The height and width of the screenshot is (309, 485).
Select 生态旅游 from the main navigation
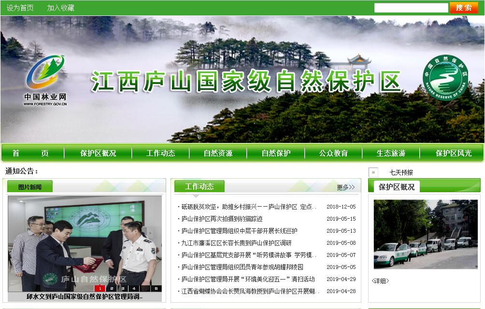point(391,153)
